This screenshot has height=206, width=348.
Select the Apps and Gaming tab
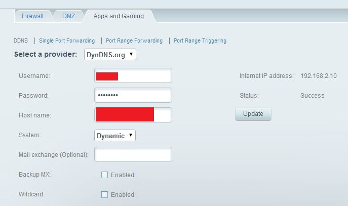[119, 16]
